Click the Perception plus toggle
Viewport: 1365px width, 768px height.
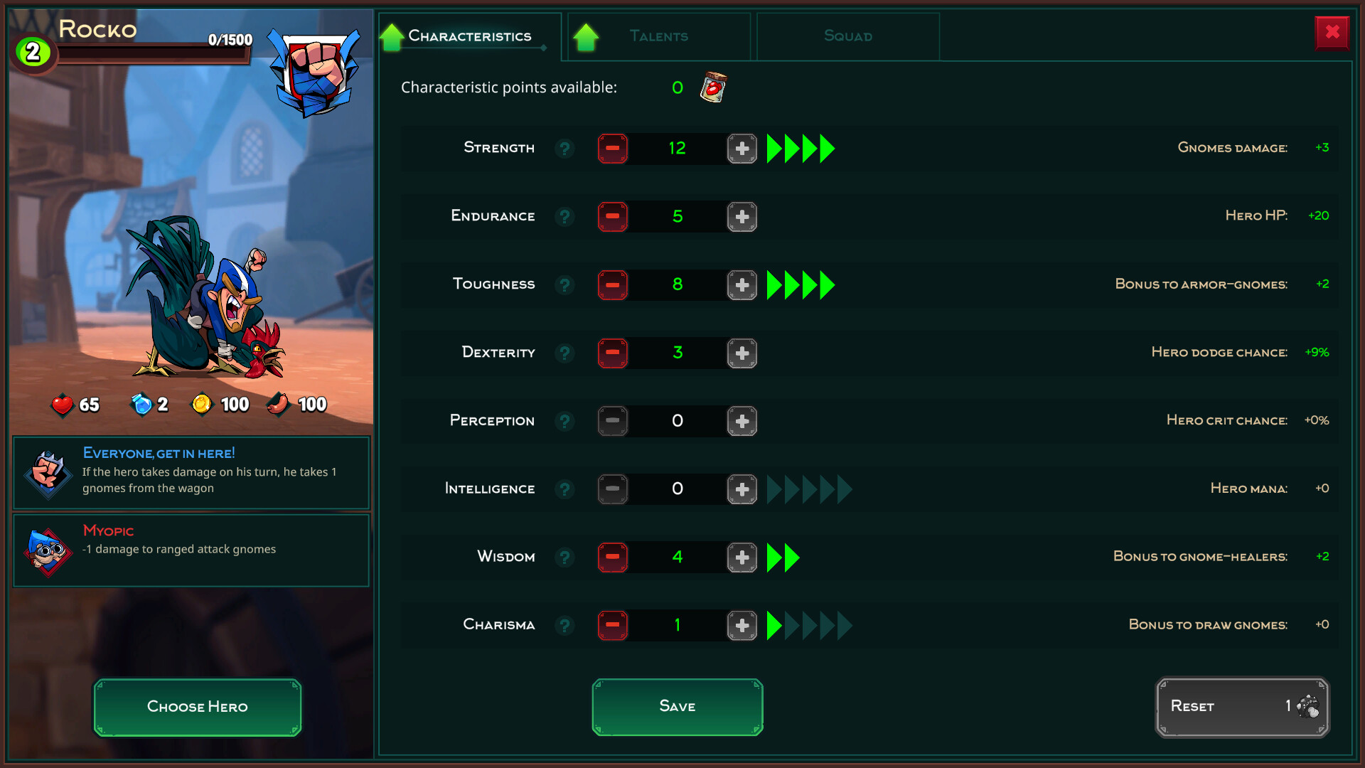(x=742, y=420)
